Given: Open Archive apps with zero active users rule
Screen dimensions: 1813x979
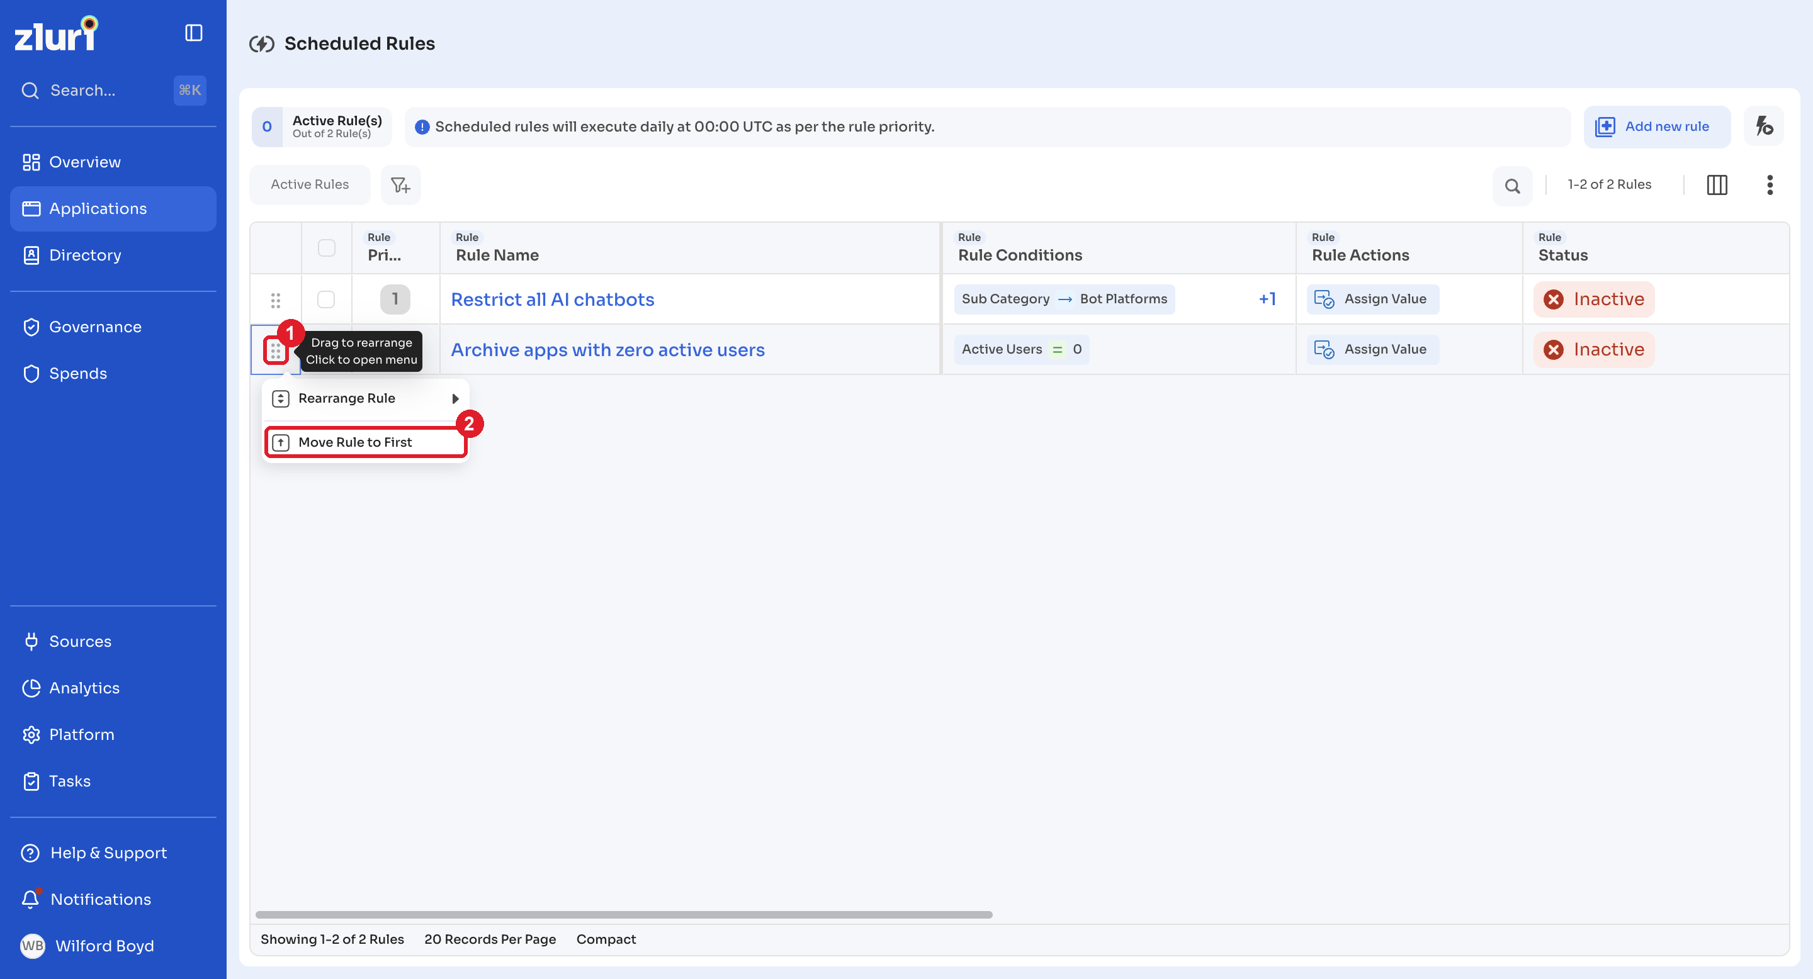Looking at the screenshot, I should pyautogui.click(x=607, y=350).
